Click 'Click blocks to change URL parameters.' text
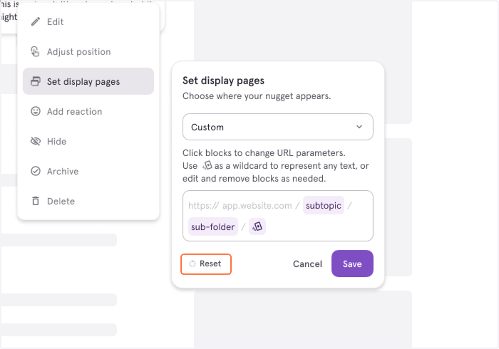 (x=264, y=153)
